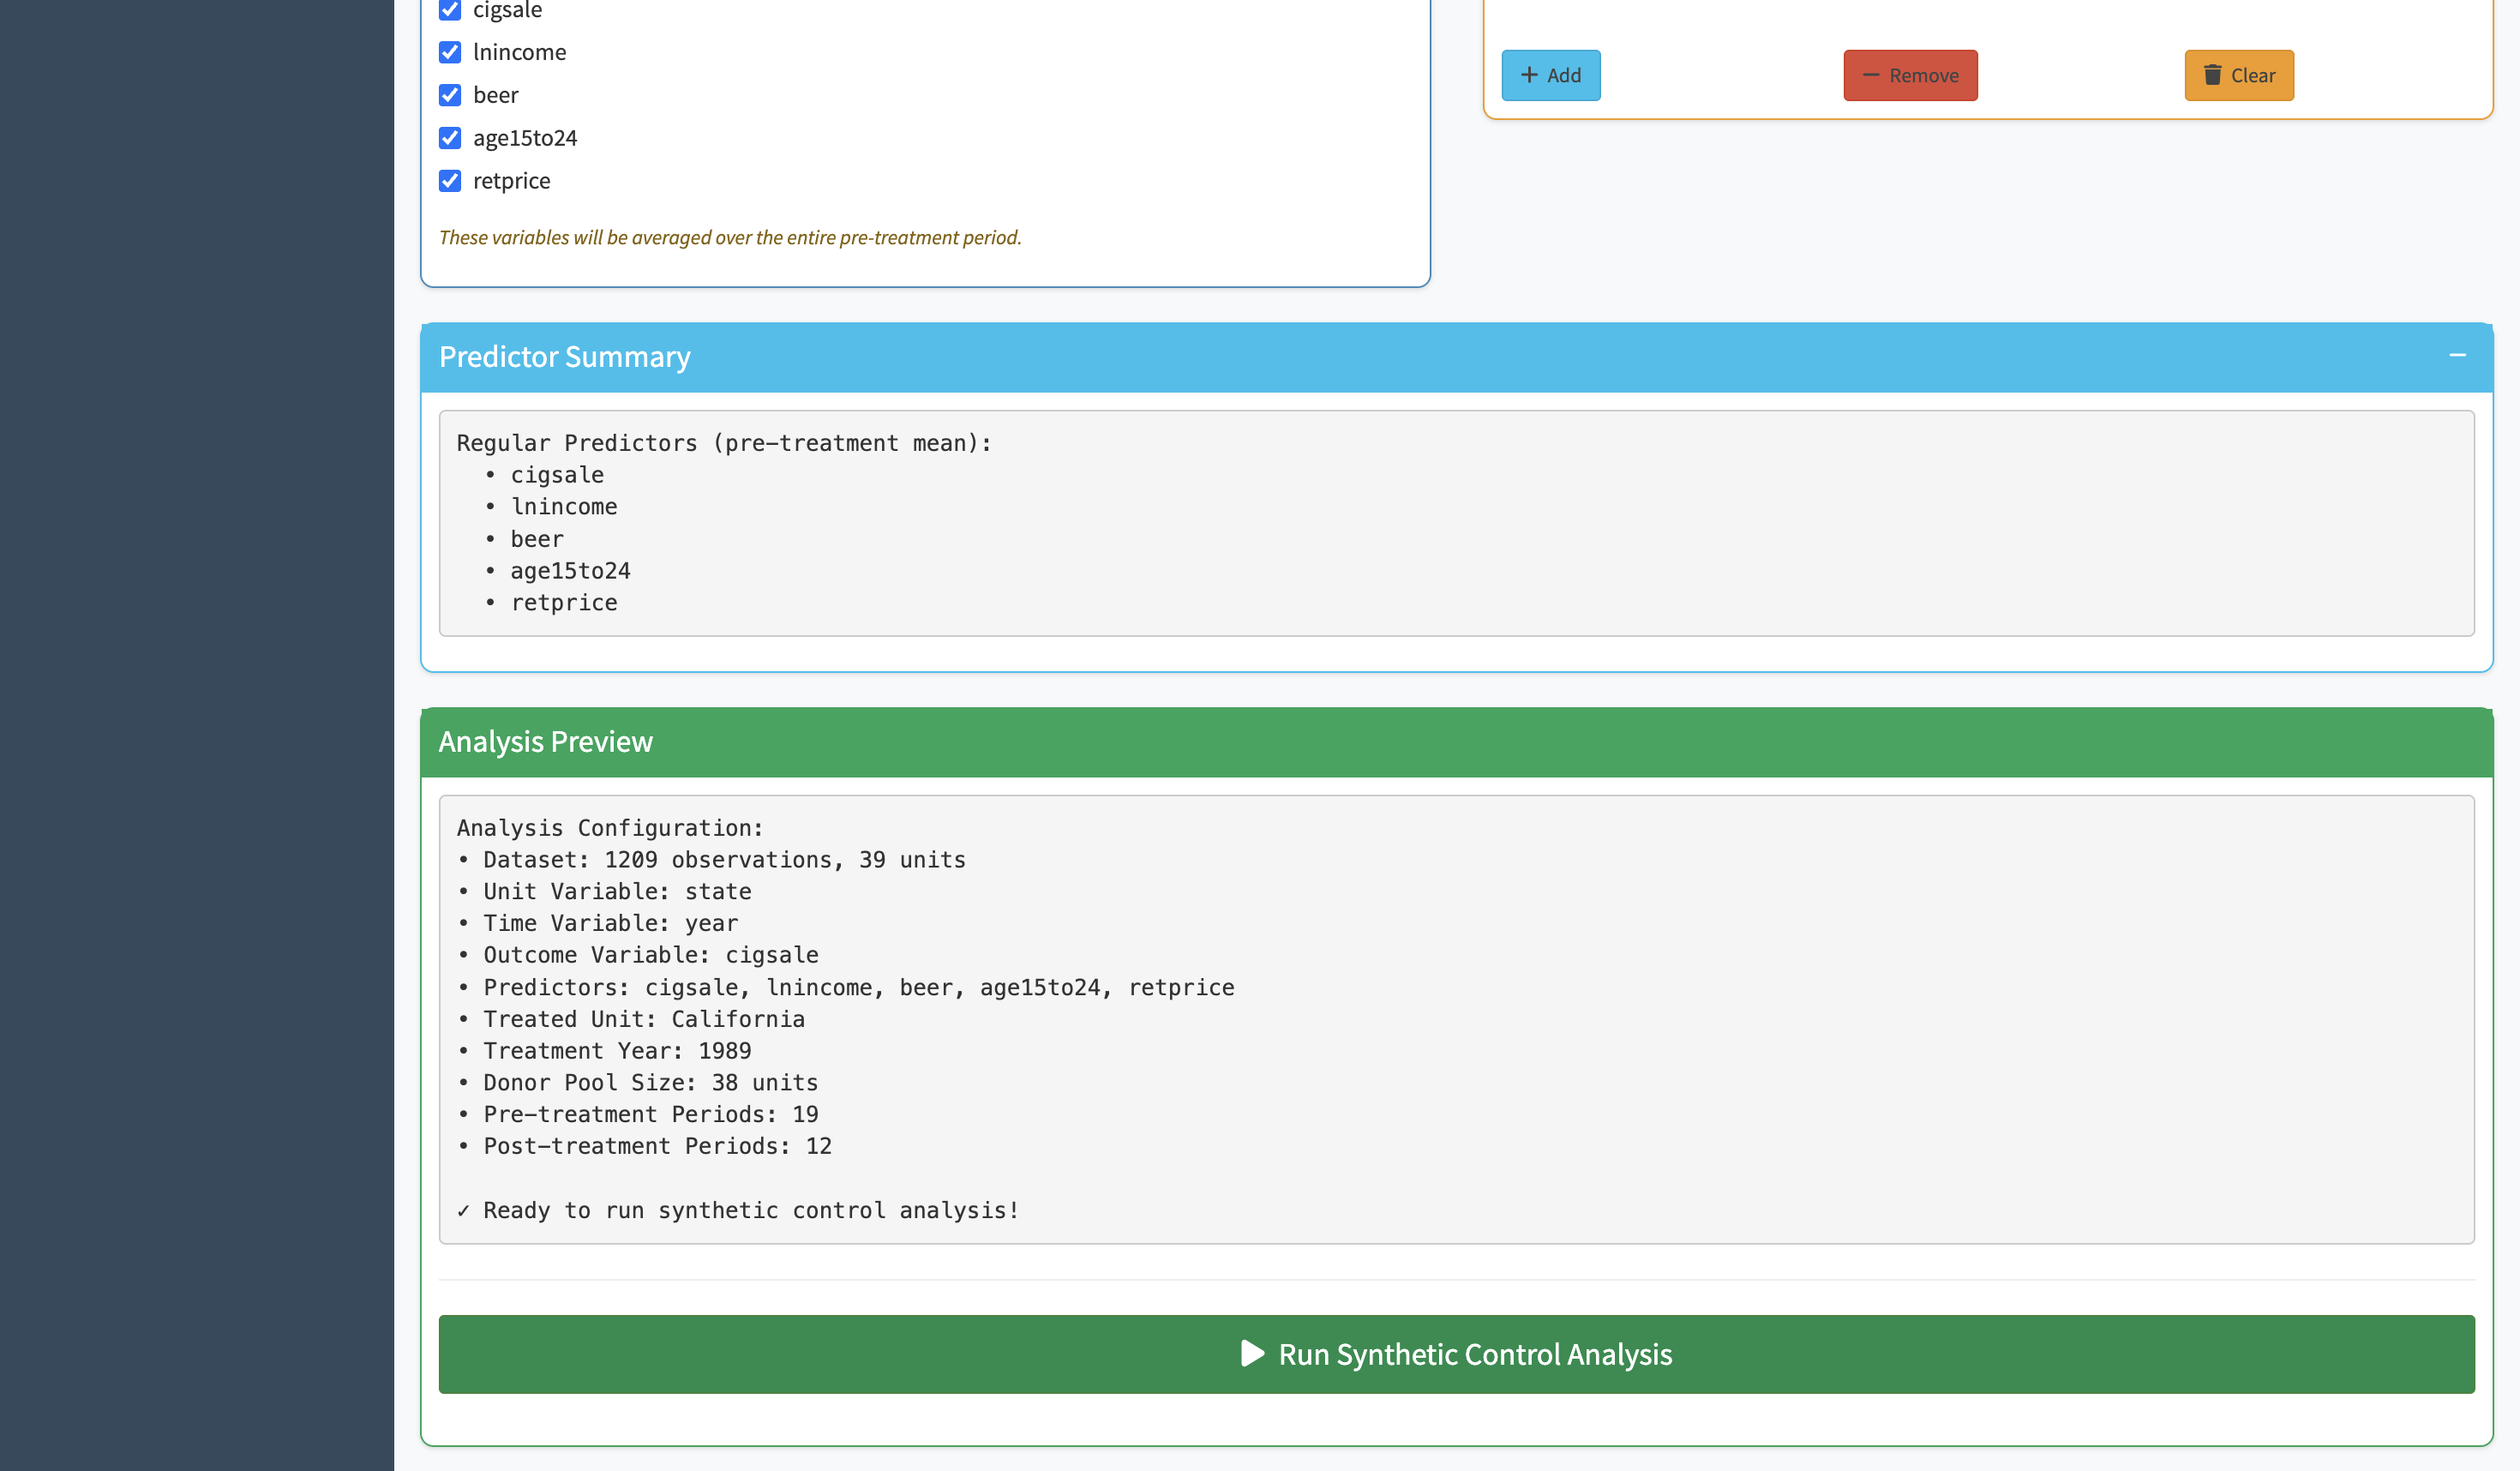Screen dimensions: 2520x1471
Task: Click the plus icon on Add button
Action: point(1529,75)
